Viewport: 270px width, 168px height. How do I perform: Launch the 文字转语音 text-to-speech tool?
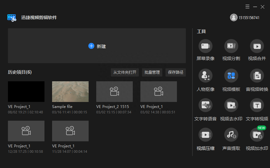pos(205,105)
